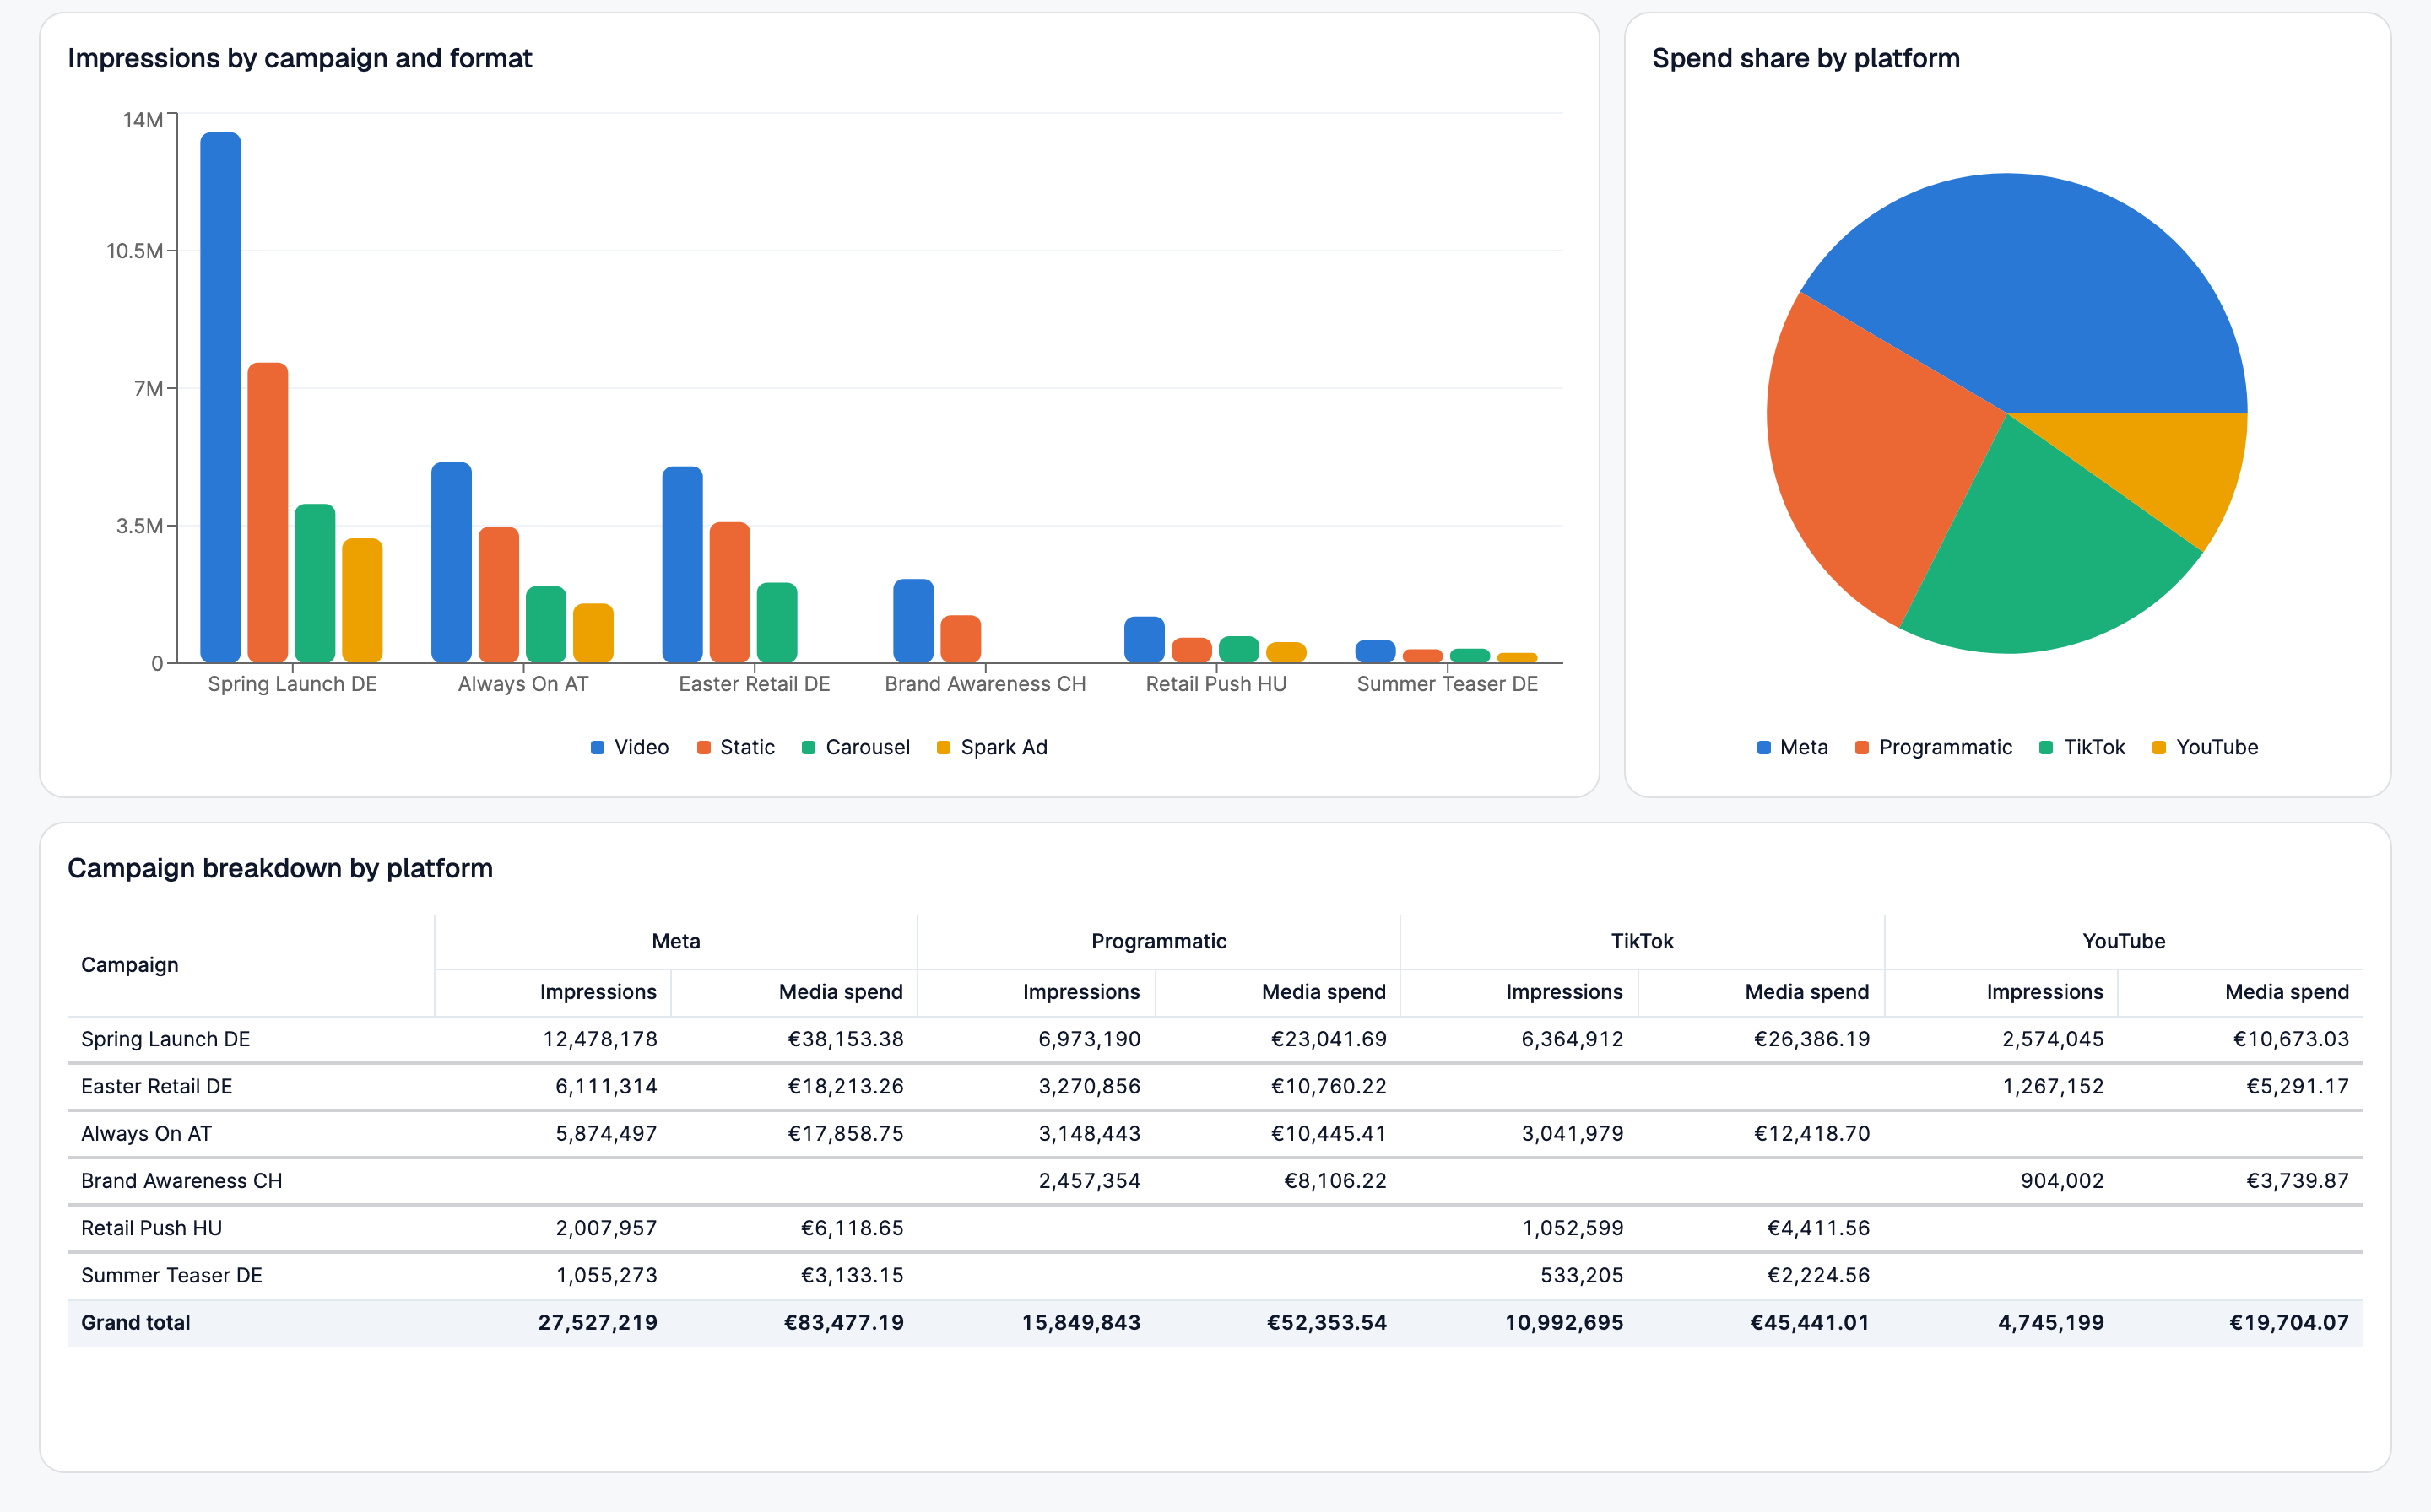The width and height of the screenshot is (2431, 1512).
Task: Toggle the Programmatic entry in the pie legend
Action: tap(1933, 747)
